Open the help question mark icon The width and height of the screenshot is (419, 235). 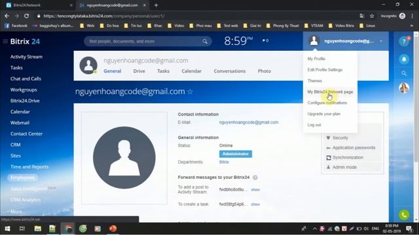tap(404, 42)
